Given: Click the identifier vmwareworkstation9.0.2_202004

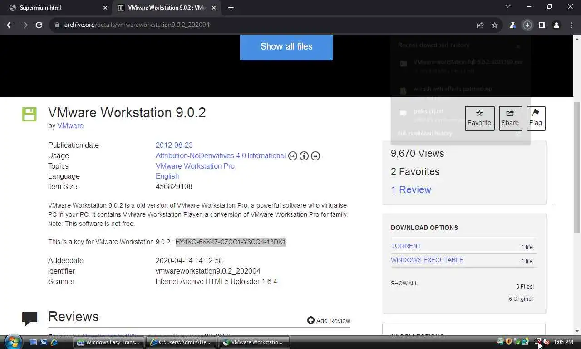Looking at the screenshot, I should 208,271.
